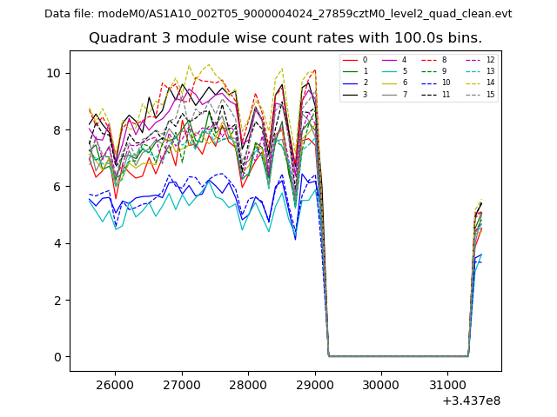The height and width of the screenshot is (417, 557).
Task: Click the x-axis tick label 26000
Action: point(115,384)
